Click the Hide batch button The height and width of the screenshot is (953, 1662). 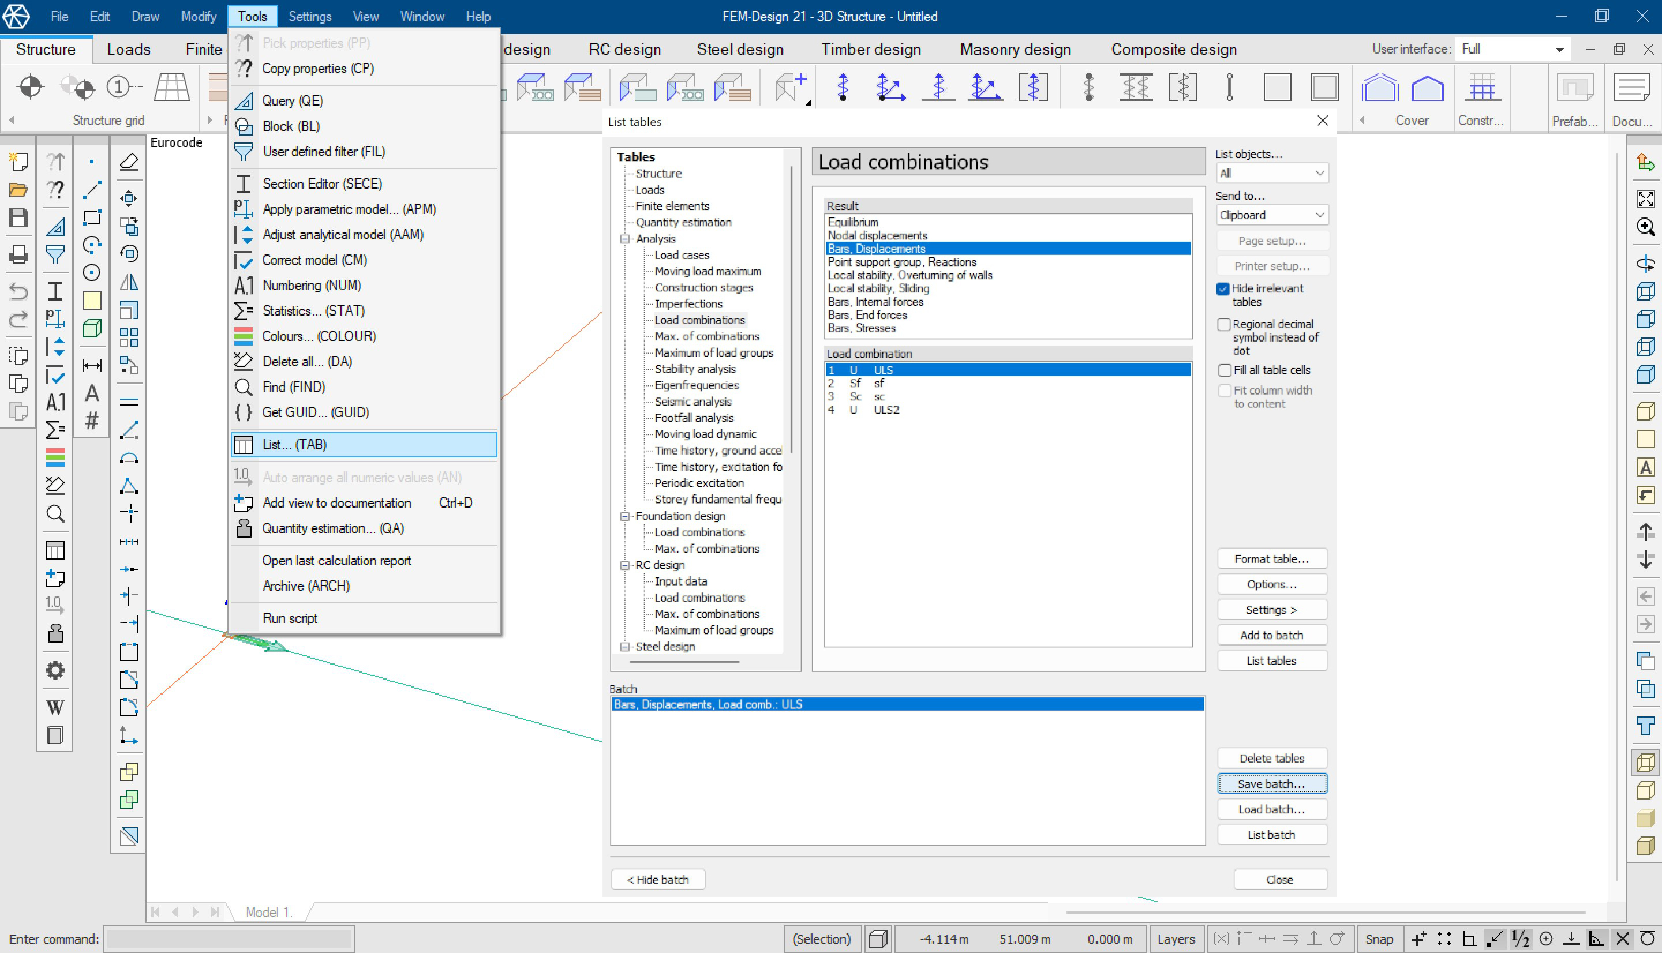pos(657,879)
